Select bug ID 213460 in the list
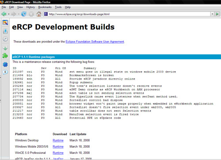 click(18, 118)
